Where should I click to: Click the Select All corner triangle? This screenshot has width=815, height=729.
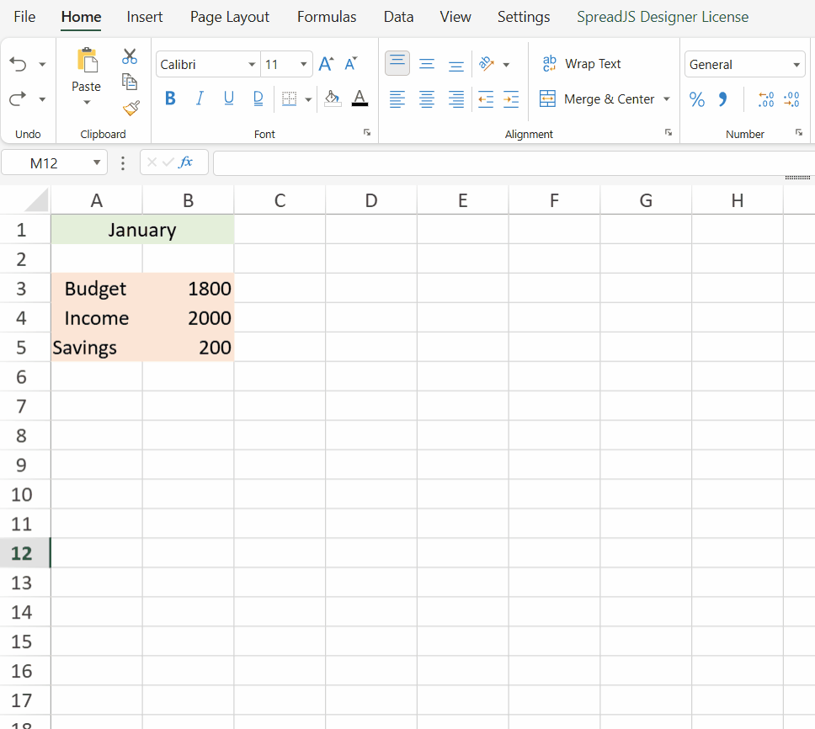coord(36,200)
